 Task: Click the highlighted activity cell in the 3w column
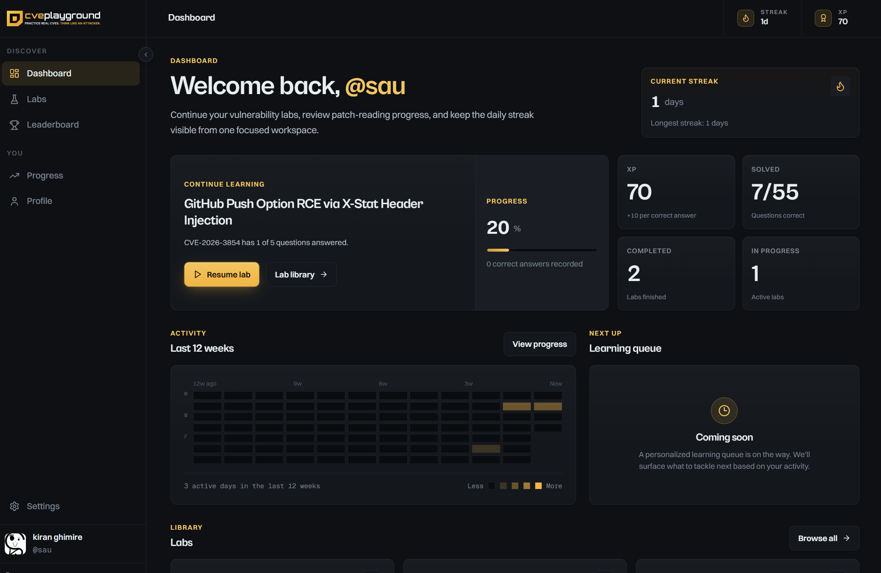(486, 449)
